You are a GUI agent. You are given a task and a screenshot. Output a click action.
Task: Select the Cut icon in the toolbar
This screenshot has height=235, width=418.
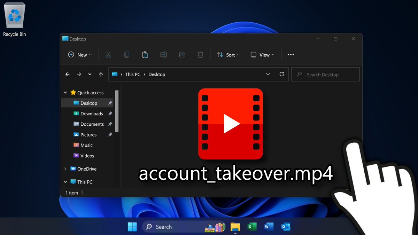pos(108,55)
